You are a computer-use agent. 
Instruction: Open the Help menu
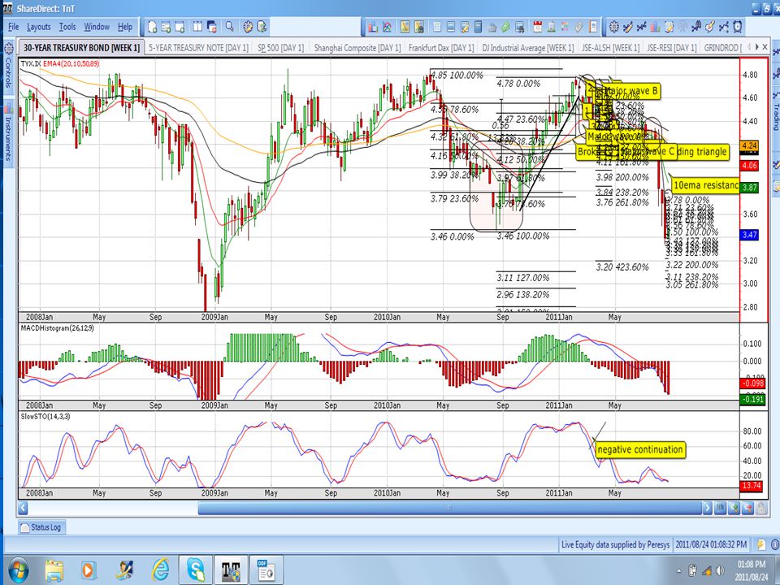pos(125,27)
